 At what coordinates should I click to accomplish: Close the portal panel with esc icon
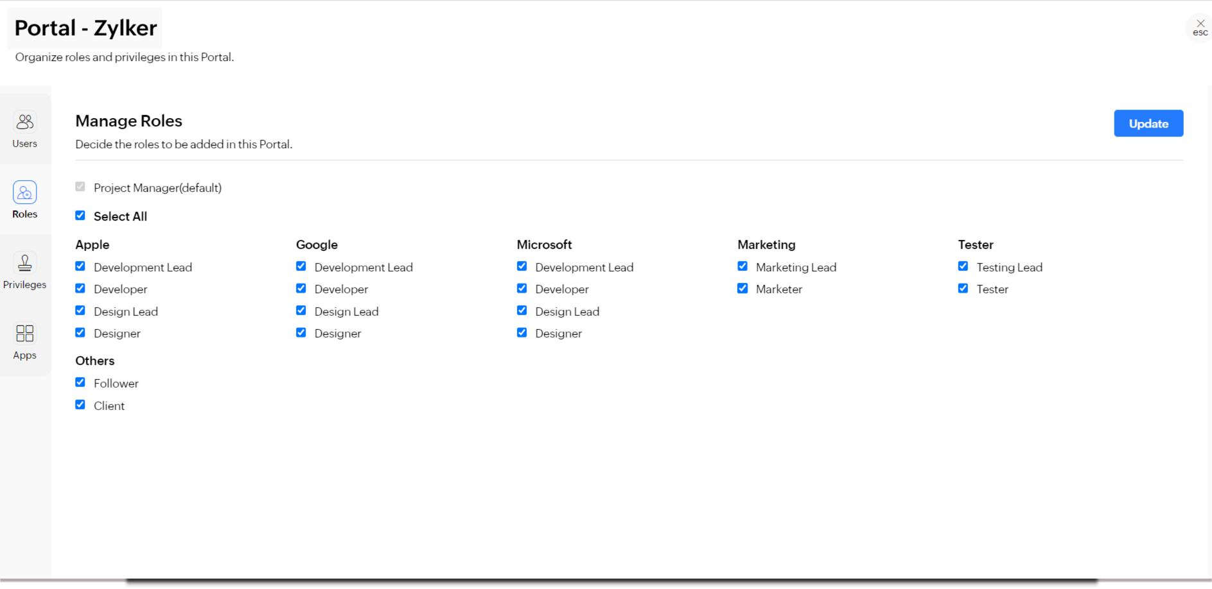point(1200,27)
